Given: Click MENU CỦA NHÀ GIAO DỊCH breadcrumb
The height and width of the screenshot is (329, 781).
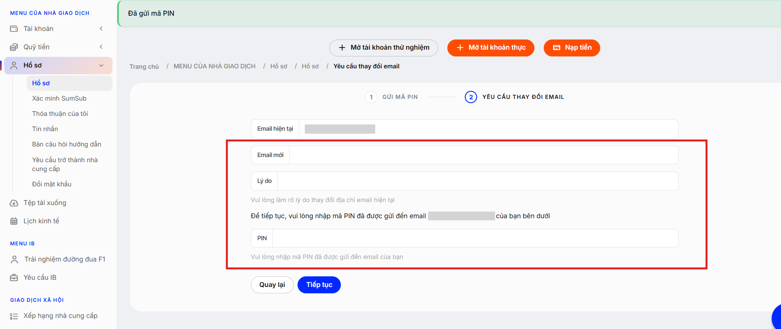Looking at the screenshot, I should [x=214, y=66].
